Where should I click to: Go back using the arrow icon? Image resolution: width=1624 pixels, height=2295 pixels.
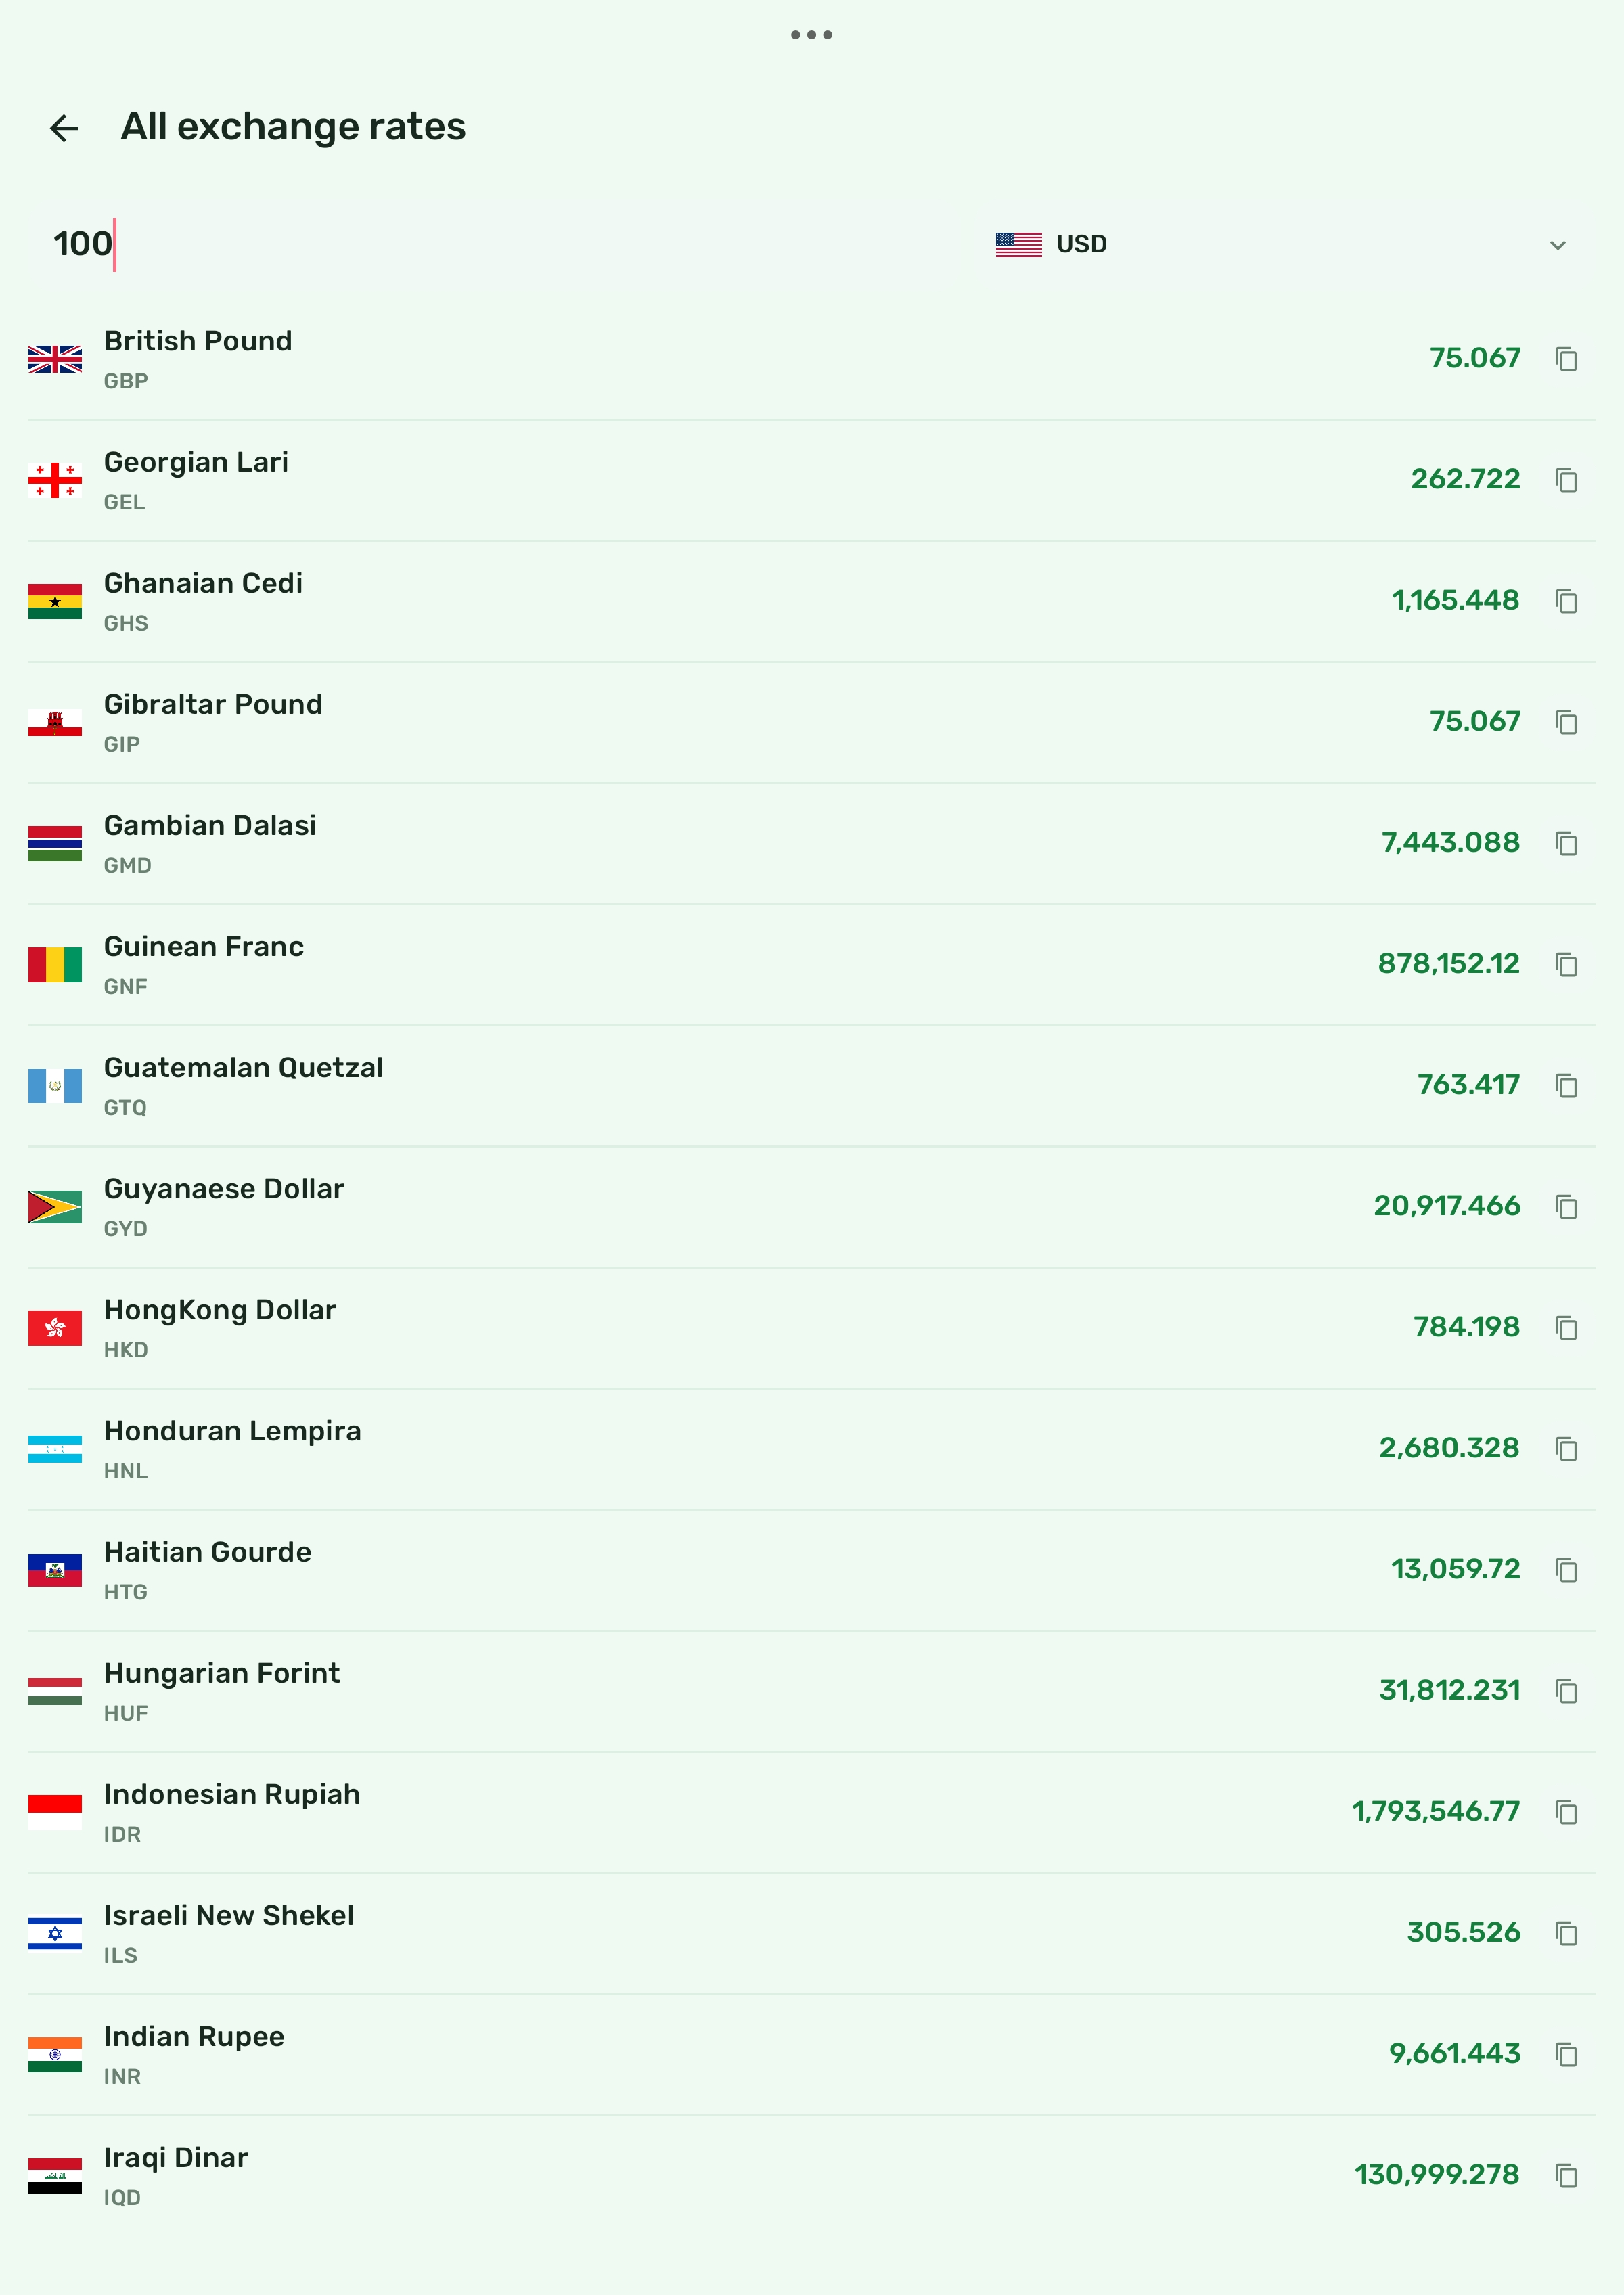click(x=64, y=128)
